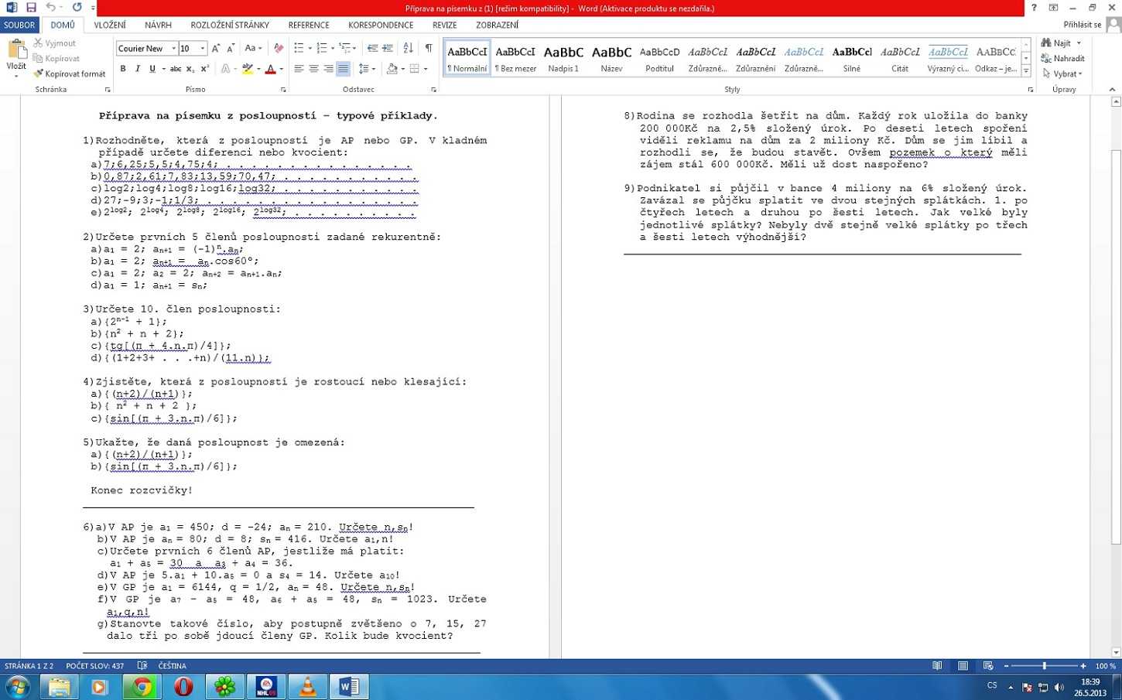This screenshot has height=700, width=1122.
Task: Switch to the ROZLOŽENÍ STRÁNKY tab
Action: click(231, 25)
